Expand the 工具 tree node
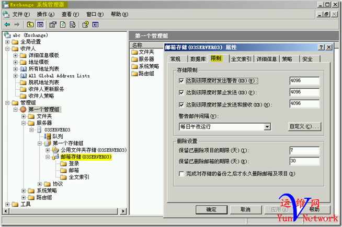The width and height of the screenshot is (342, 227). 7,204
